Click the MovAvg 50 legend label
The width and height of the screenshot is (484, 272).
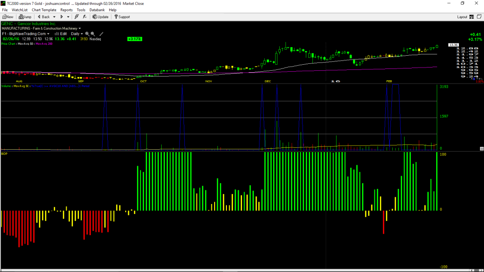point(26,44)
